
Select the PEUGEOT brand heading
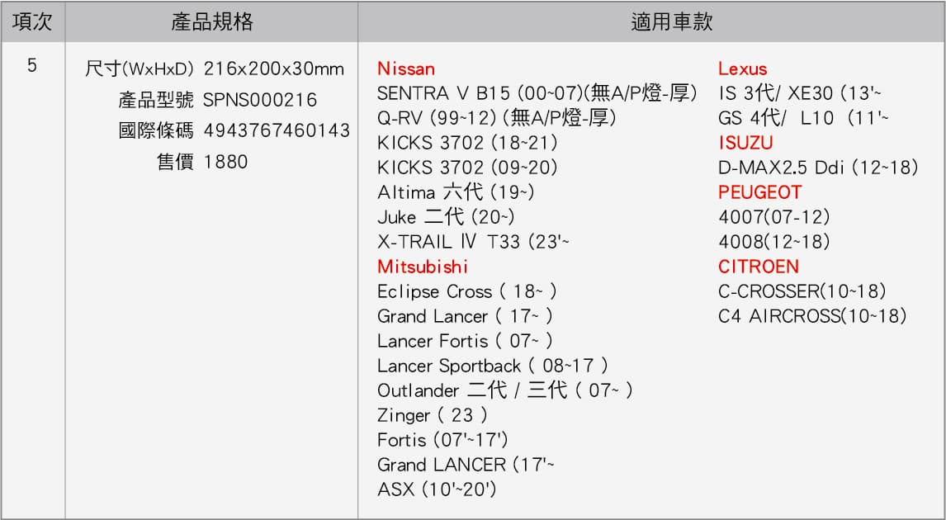tap(759, 192)
